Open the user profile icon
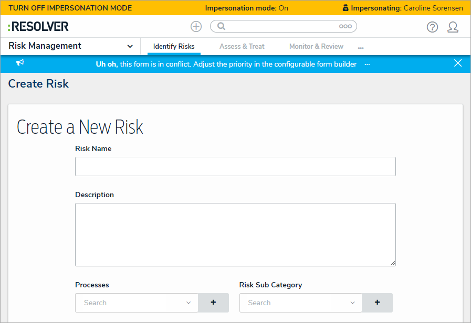Screen dimensions: 471x323 pyautogui.click(x=453, y=27)
